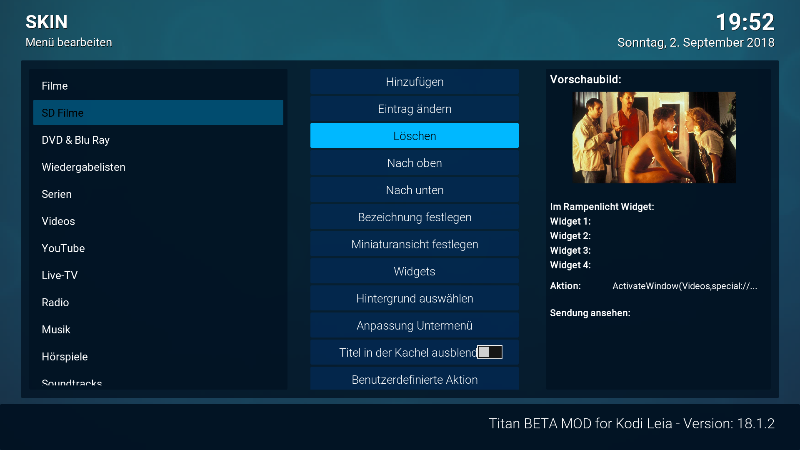Click the Hinzufügen button
Viewport: 800px width, 450px height.
[415, 82]
